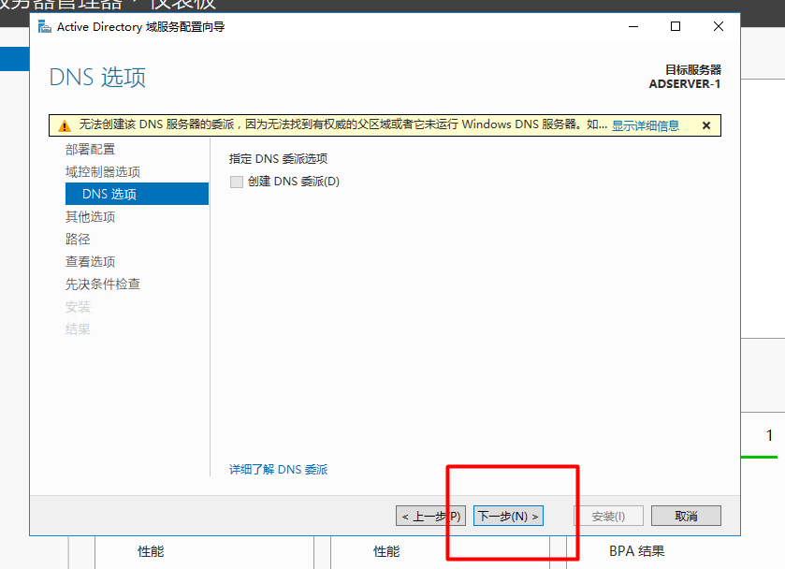
Task: Click the middle 性能 entry in Server Manager
Action: pyautogui.click(x=386, y=551)
